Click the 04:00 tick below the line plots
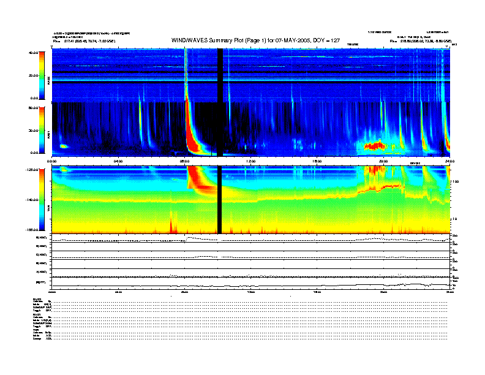 point(118,292)
